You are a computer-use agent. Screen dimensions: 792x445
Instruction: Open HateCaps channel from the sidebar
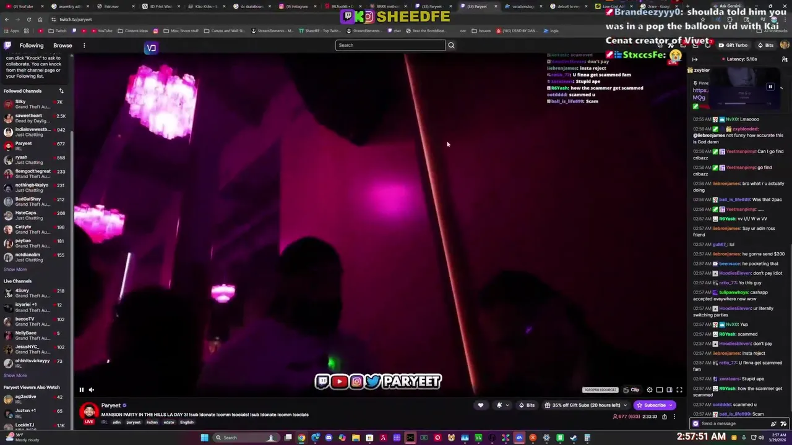pyautogui.click(x=35, y=215)
